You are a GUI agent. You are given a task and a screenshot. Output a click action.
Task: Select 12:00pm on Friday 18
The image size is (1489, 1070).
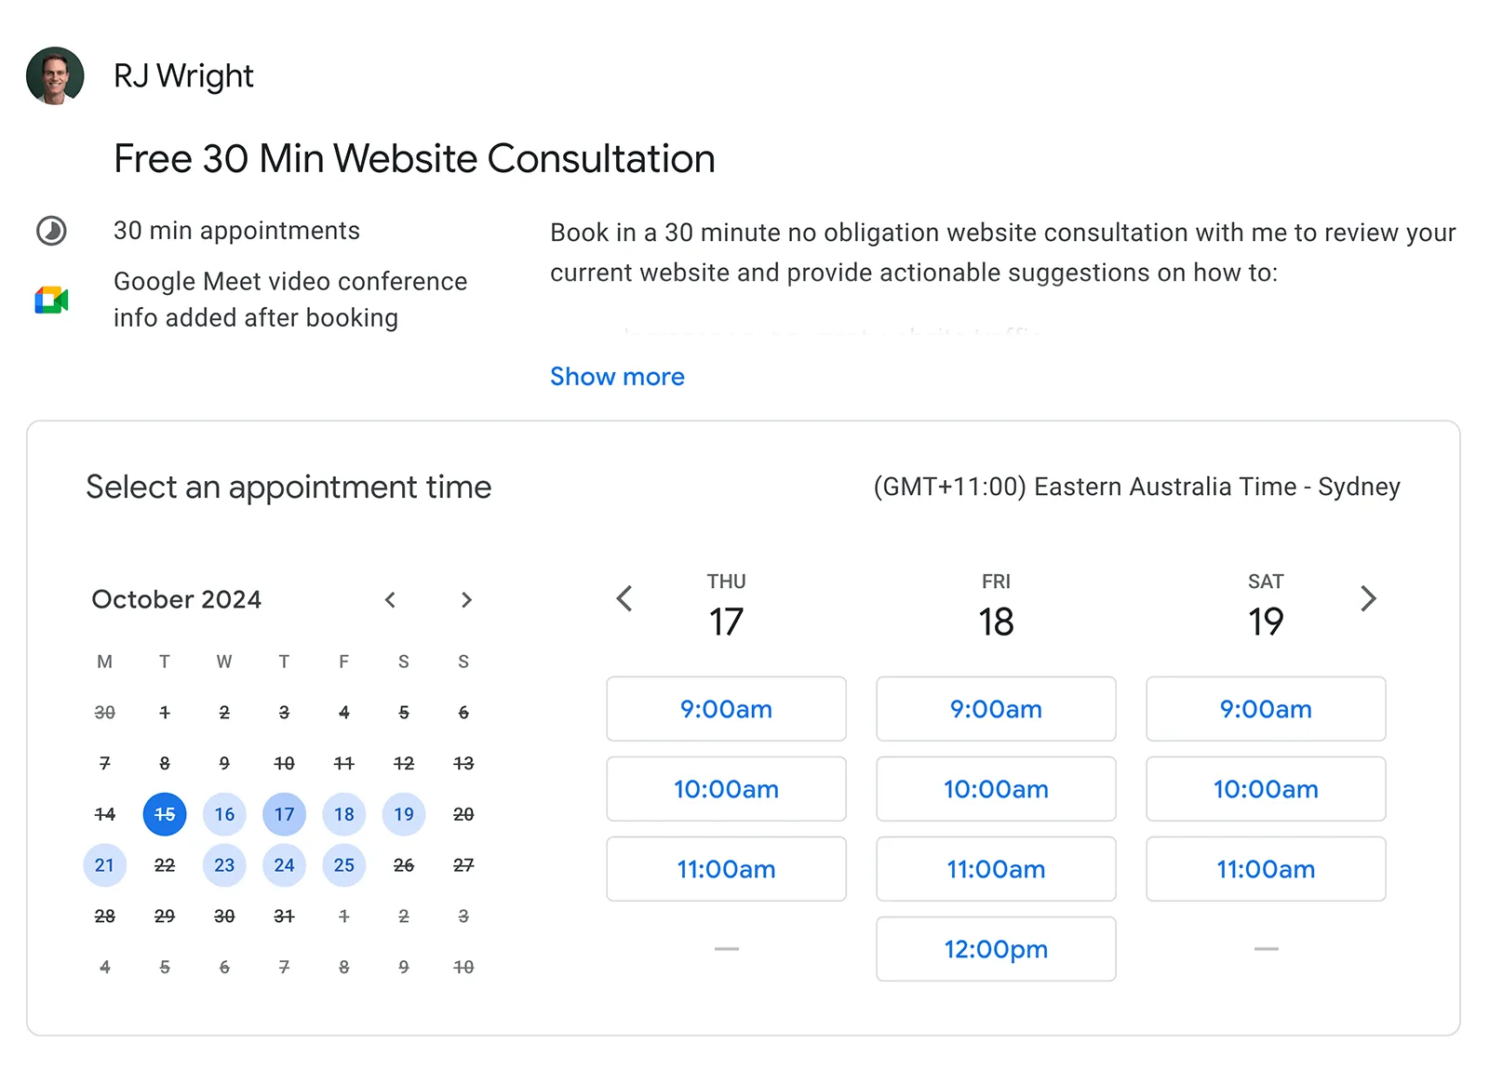[x=996, y=949]
